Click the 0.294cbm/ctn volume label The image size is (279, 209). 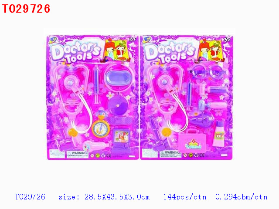coord(241,197)
